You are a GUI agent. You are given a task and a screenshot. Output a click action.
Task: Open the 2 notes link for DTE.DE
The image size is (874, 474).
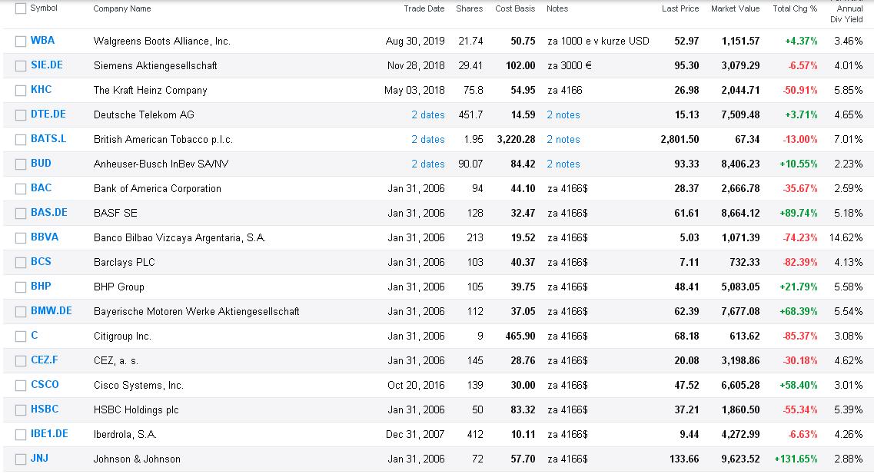563,114
